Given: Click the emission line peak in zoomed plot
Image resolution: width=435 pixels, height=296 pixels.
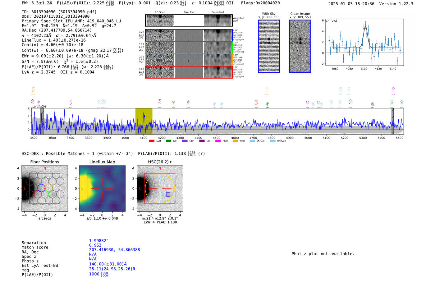Looking at the screenshot, I should pyautogui.click(x=365, y=26).
